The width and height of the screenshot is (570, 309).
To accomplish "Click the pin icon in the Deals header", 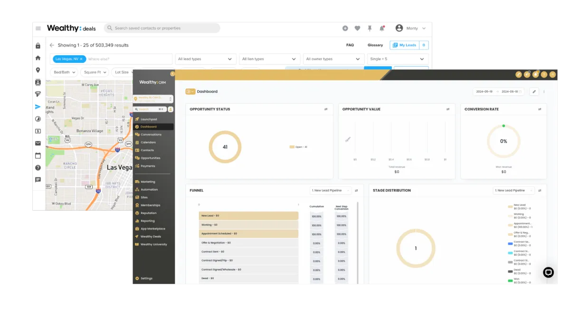I will tap(370, 29).
